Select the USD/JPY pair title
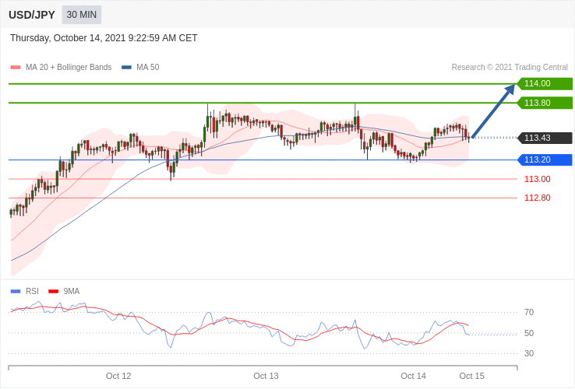The height and width of the screenshot is (389, 575). 32,15
